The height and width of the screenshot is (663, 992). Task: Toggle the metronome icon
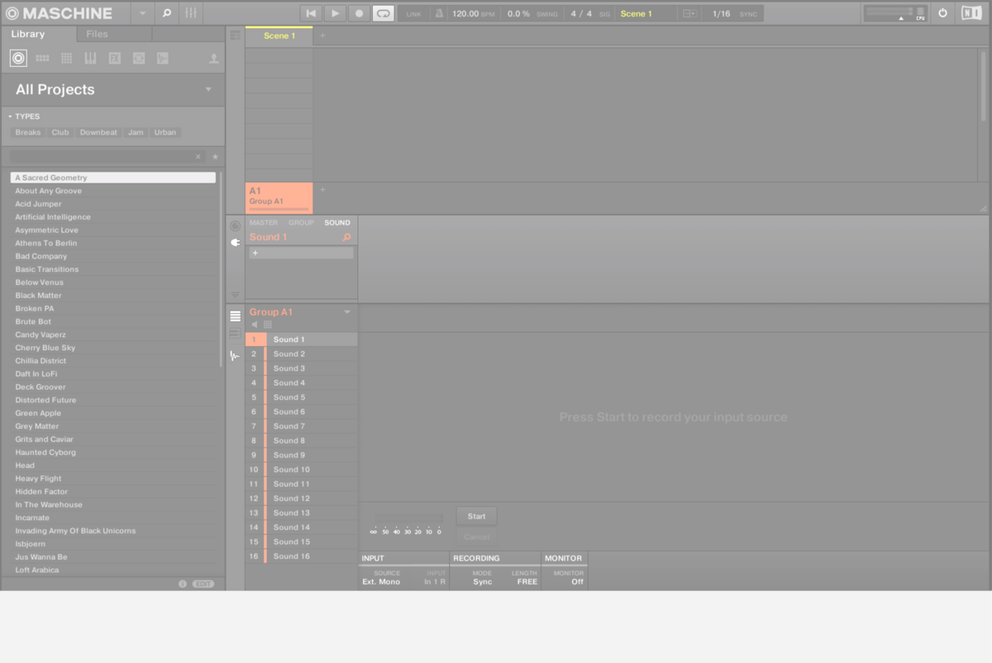[x=439, y=13]
